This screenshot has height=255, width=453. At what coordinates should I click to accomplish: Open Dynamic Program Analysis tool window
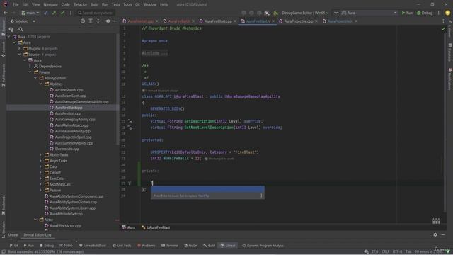click(x=263, y=246)
